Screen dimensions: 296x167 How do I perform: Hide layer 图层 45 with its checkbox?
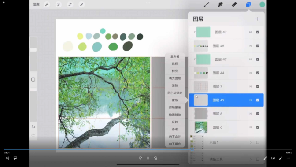pos(258,46)
